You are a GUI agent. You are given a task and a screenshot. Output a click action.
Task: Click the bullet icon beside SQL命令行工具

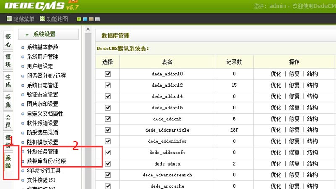click(x=23, y=171)
